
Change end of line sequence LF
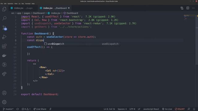[139, 109]
